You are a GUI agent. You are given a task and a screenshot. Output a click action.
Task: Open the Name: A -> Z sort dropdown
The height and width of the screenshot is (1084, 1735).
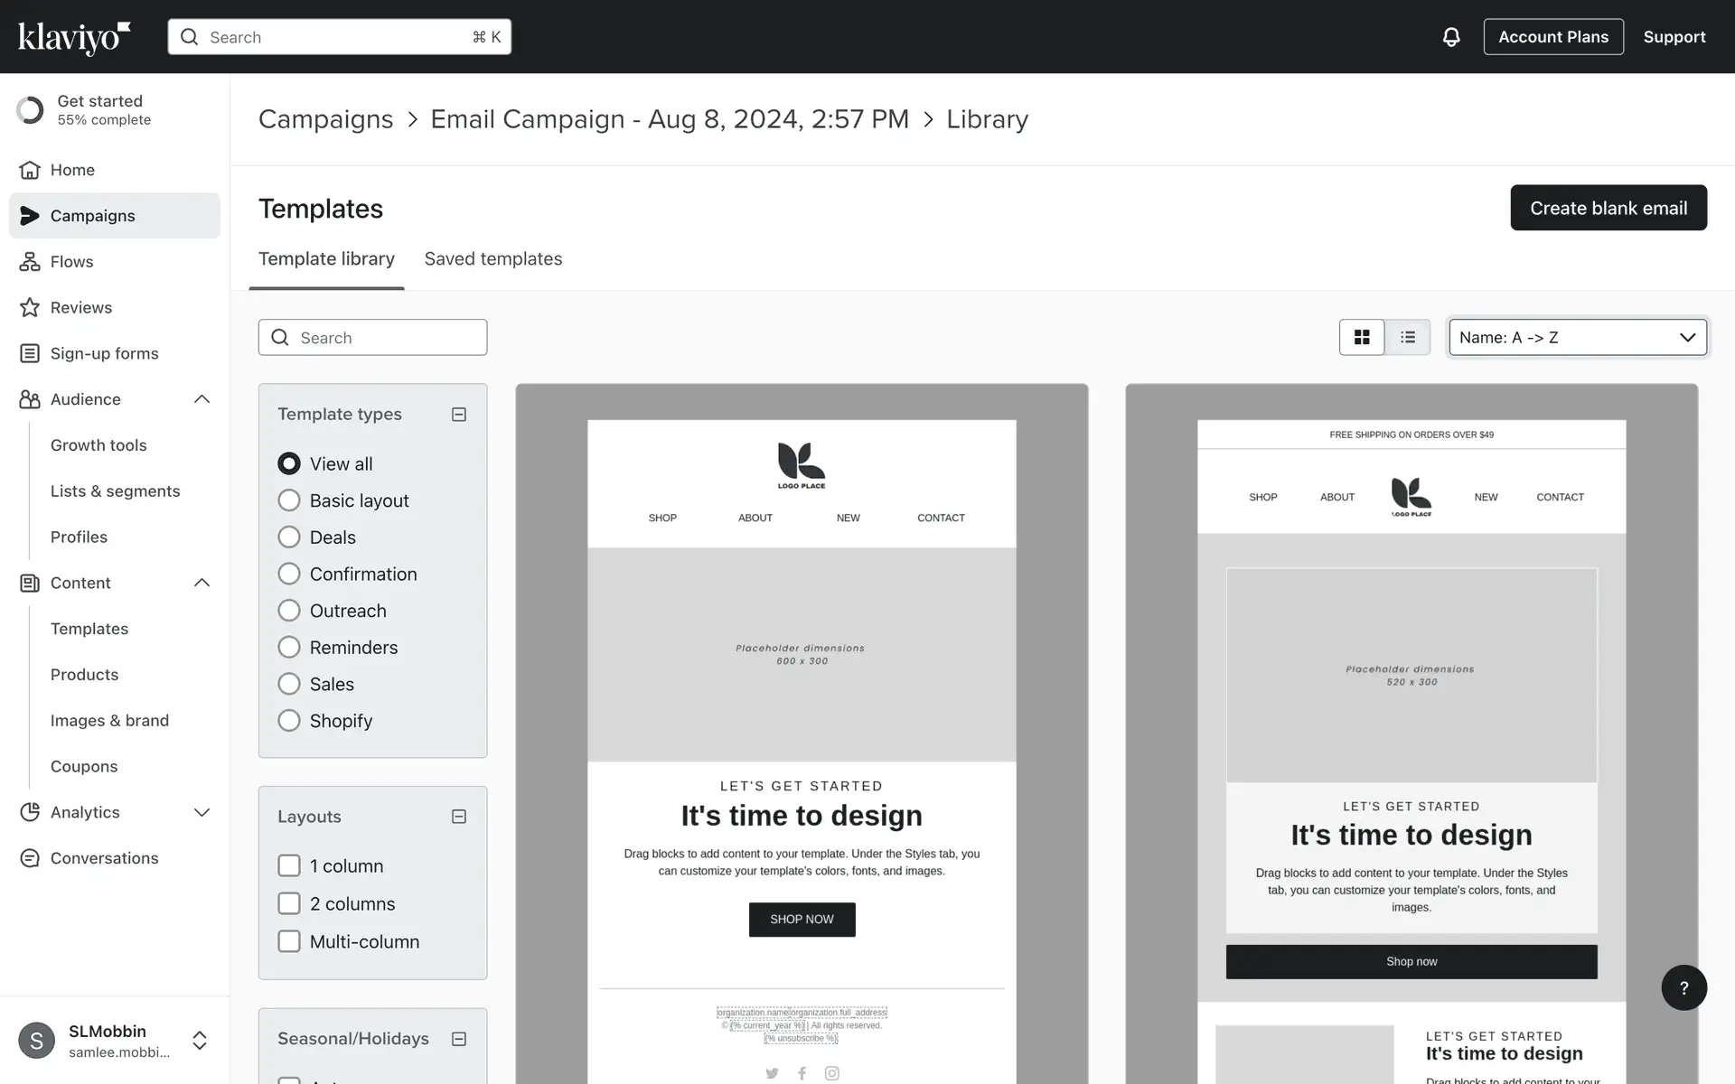(x=1577, y=337)
